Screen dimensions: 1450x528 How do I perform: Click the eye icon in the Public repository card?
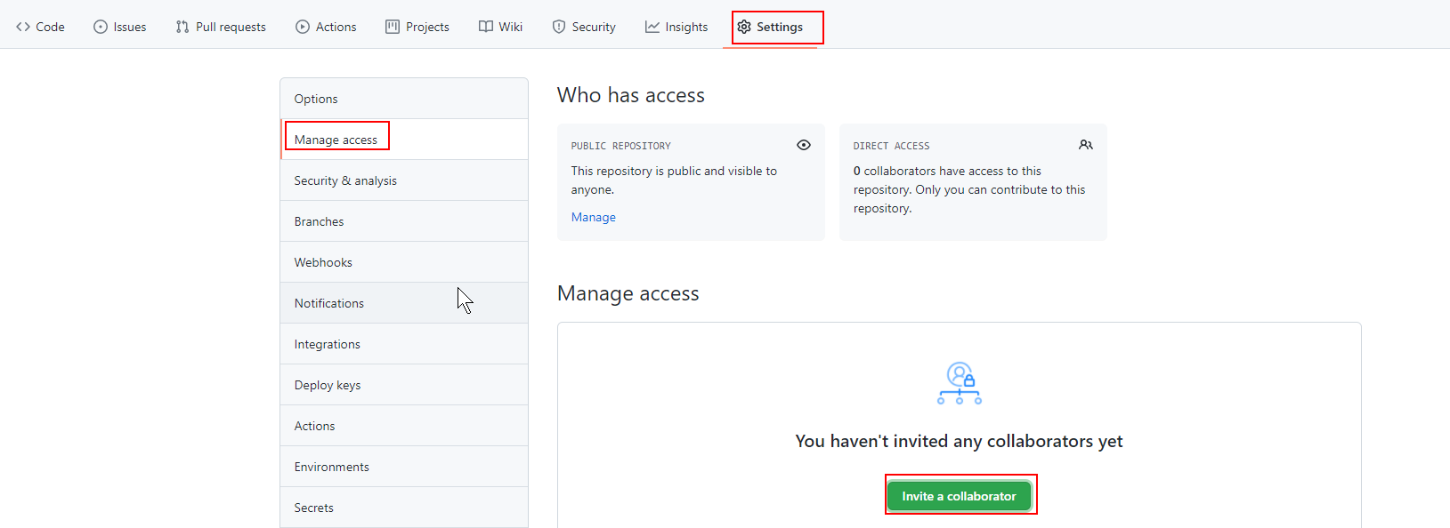click(x=804, y=145)
